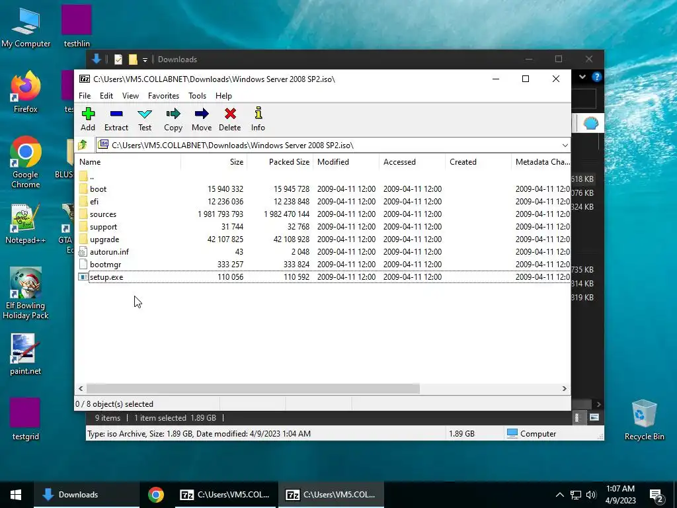Image resolution: width=677 pixels, height=508 pixels.
Task: Open Notepad++ desktop shortcut
Action: [x=26, y=224]
